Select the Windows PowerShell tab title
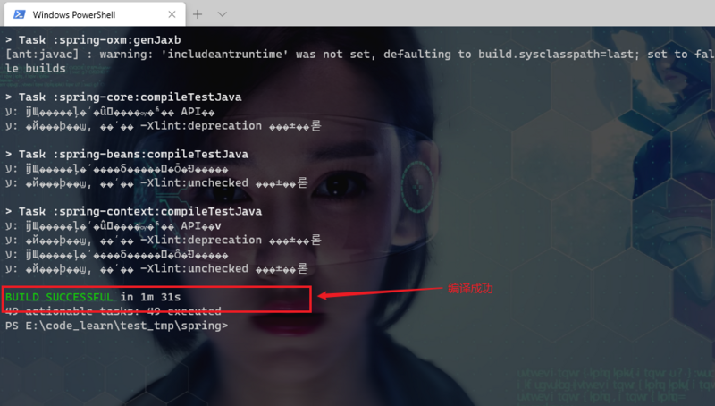Image resolution: width=715 pixels, height=406 pixels. coord(74,14)
